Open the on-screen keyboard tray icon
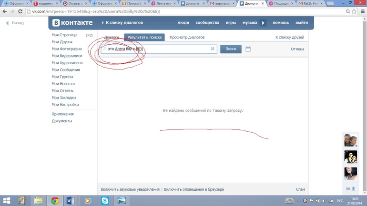 click(289, 201)
